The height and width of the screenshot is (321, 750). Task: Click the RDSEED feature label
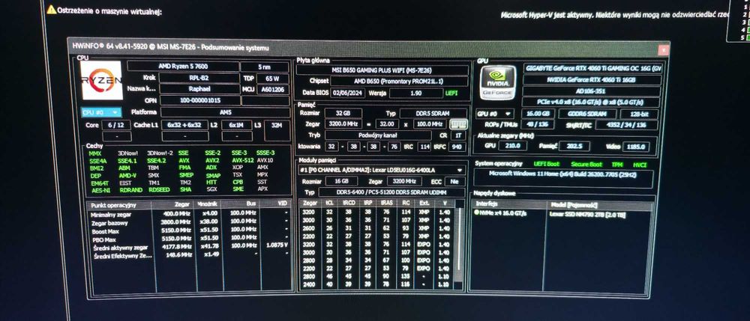point(158,189)
